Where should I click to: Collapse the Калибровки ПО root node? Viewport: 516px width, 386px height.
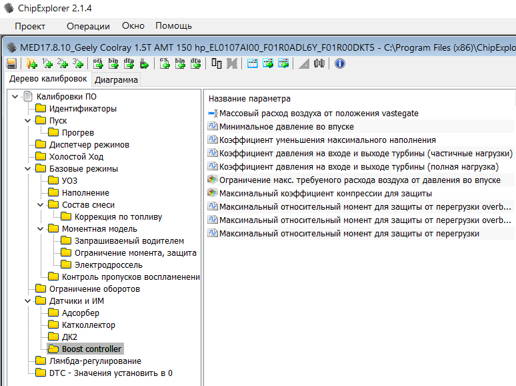point(15,97)
